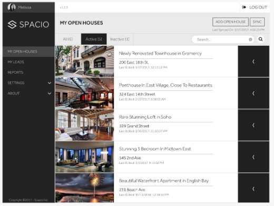
Task: Open My Leads in sidebar
Action: coord(28,62)
